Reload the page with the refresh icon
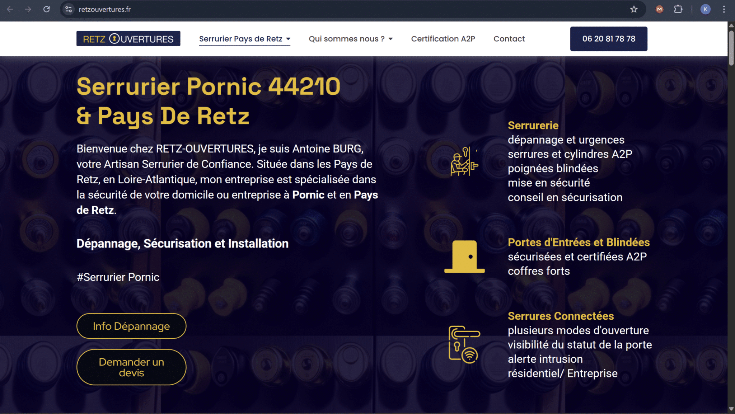Image resolution: width=735 pixels, height=414 pixels. (47, 9)
